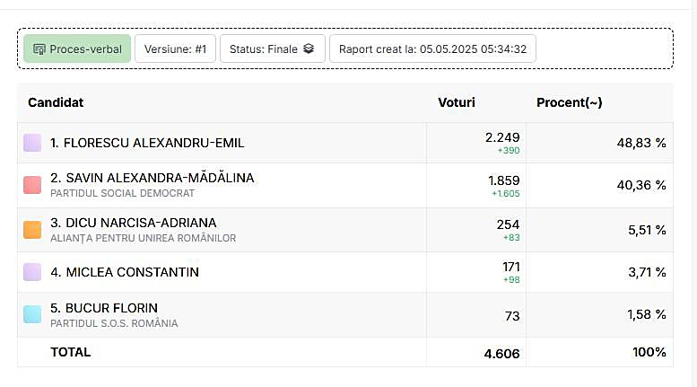
Task: Click Florescu Alexandru-Emil's lavender color swatch
Action: [32, 143]
